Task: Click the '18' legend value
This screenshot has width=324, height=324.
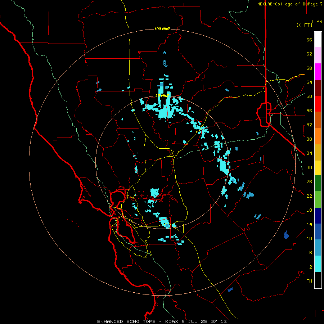Action: 309,210
